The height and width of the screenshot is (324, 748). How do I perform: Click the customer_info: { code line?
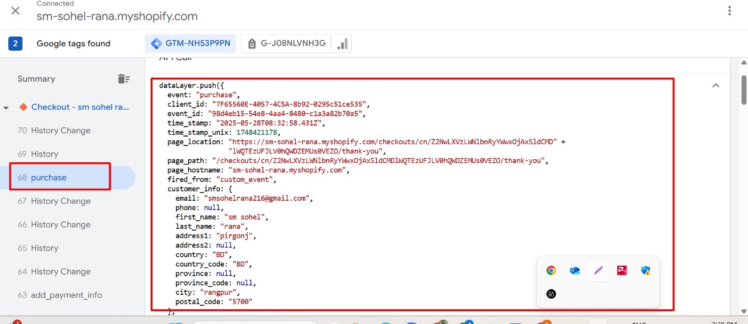tap(200, 189)
